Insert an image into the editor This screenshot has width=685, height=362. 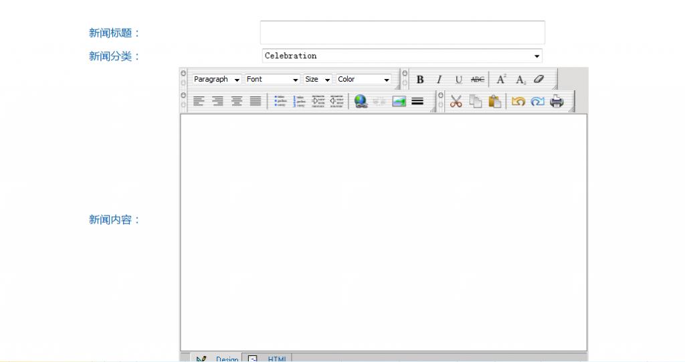click(399, 102)
